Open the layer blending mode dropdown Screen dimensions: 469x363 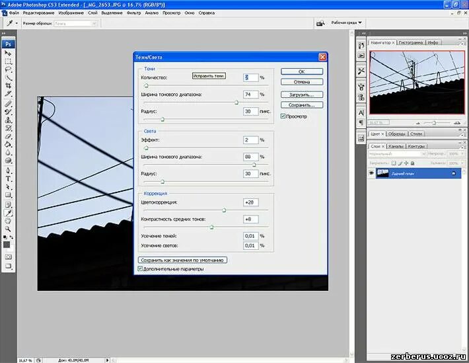coord(398,153)
